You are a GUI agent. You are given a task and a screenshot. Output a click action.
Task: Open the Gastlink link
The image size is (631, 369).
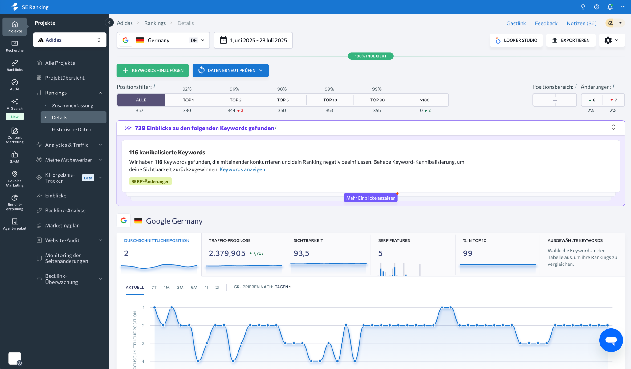pos(516,23)
